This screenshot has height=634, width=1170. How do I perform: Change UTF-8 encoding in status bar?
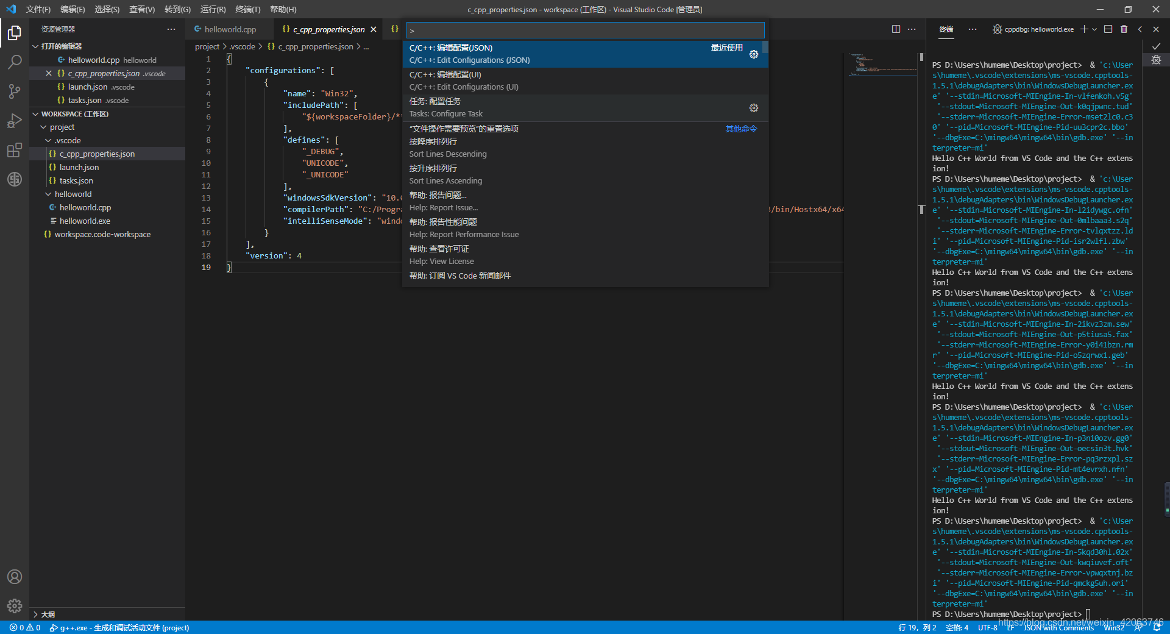click(x=988, y=627)
